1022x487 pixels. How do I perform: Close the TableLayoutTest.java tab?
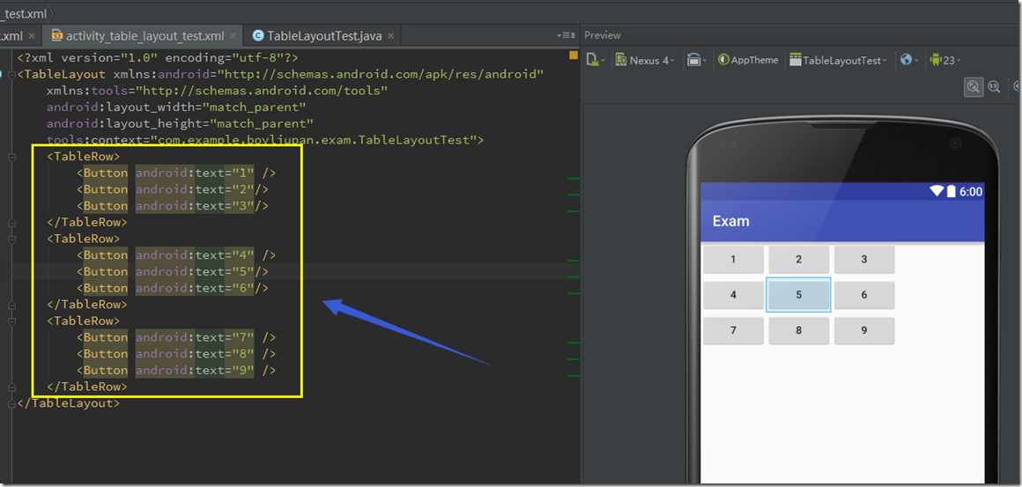point(390,36)
